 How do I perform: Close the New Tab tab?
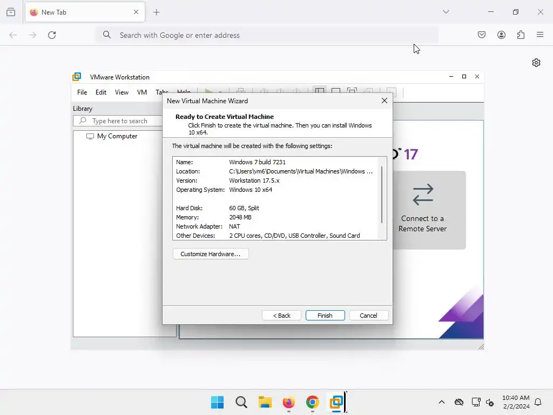tap(136, 12)
